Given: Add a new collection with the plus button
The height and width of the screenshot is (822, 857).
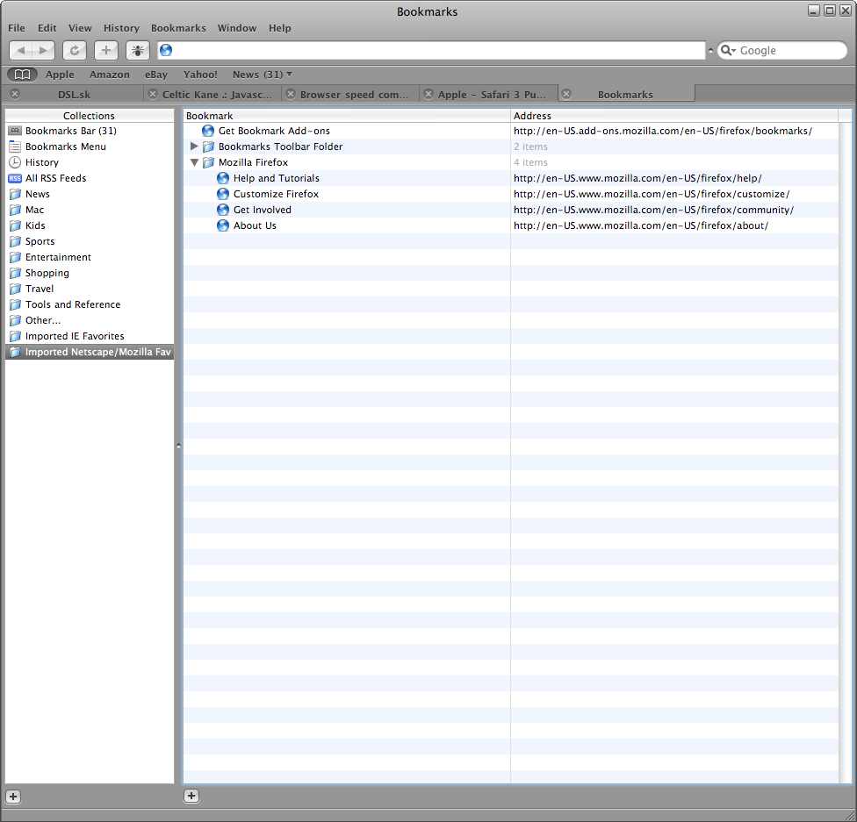Looking at the screenshot, I should click(x=13, y=797).
